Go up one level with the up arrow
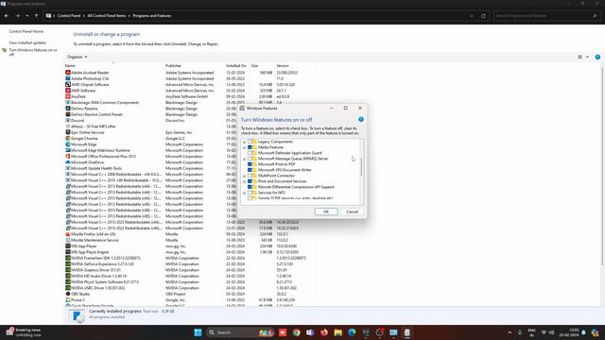 click(x=36, y=16)
